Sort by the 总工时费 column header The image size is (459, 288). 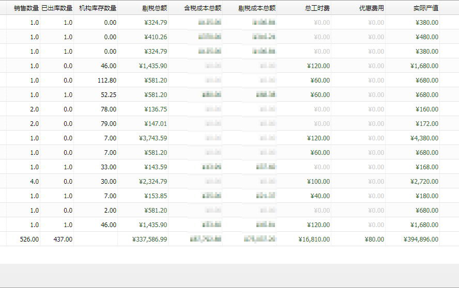317,8
